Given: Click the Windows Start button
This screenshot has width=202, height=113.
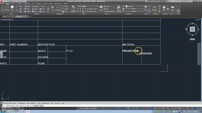Looking at the screenshot, I should [x=3, y=112].
